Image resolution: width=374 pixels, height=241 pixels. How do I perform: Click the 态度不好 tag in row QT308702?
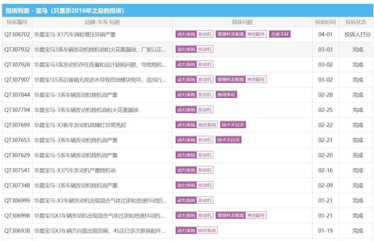[x=280, y=34]
